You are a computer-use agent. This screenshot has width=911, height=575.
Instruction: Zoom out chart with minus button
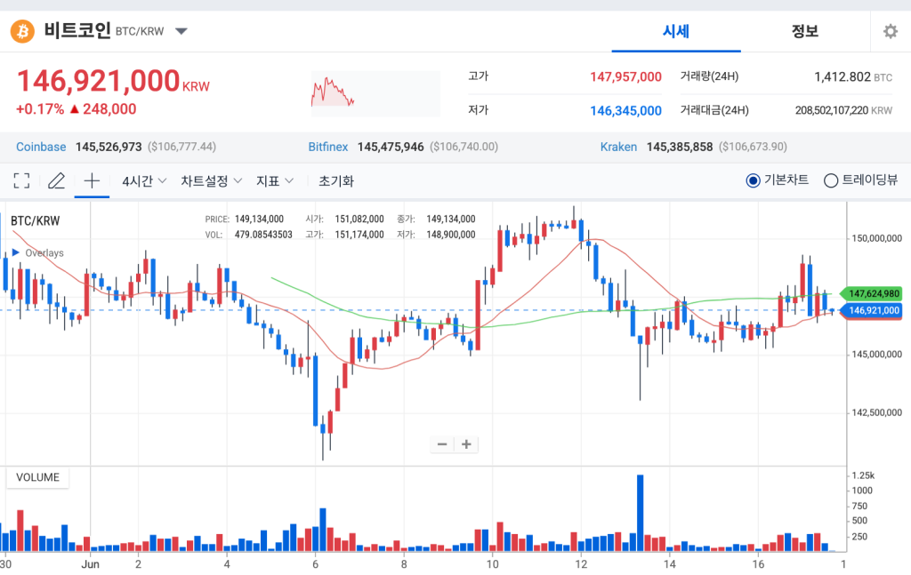point(442,444)
